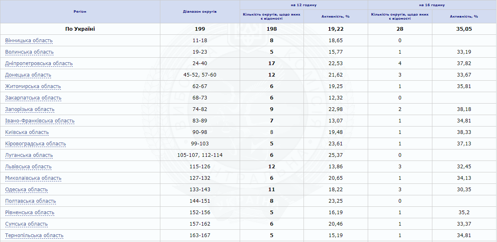Open the Закарпатська область link

33,98
